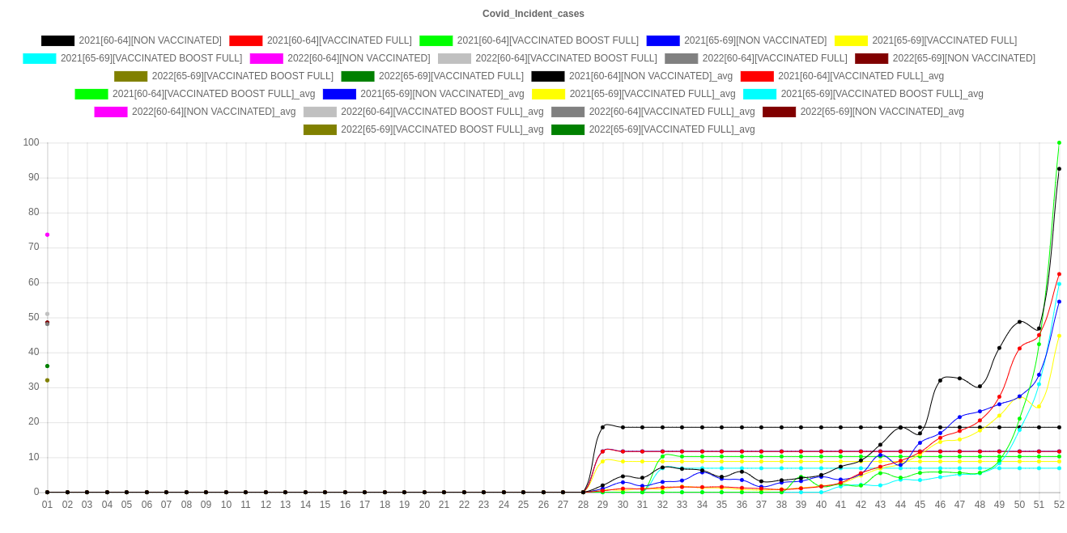
Task: Toggle the 2022[60-64][NON VACCINATED] legend entry
Action: click(x=358, y=58)
